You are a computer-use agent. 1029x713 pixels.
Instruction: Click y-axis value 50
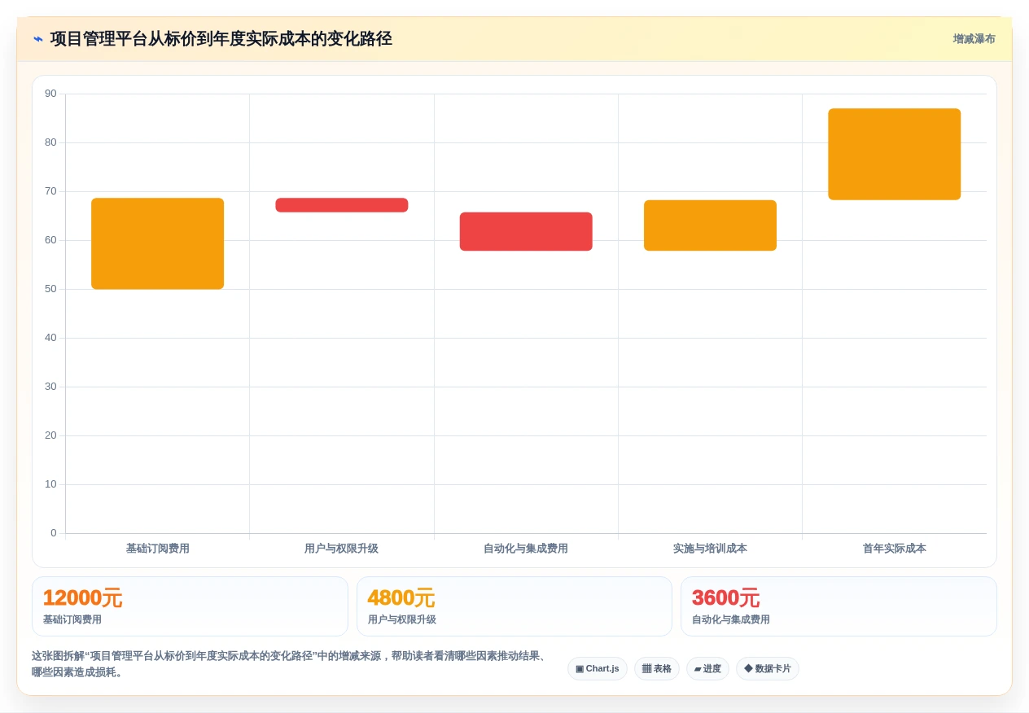(x=50, y=289)
